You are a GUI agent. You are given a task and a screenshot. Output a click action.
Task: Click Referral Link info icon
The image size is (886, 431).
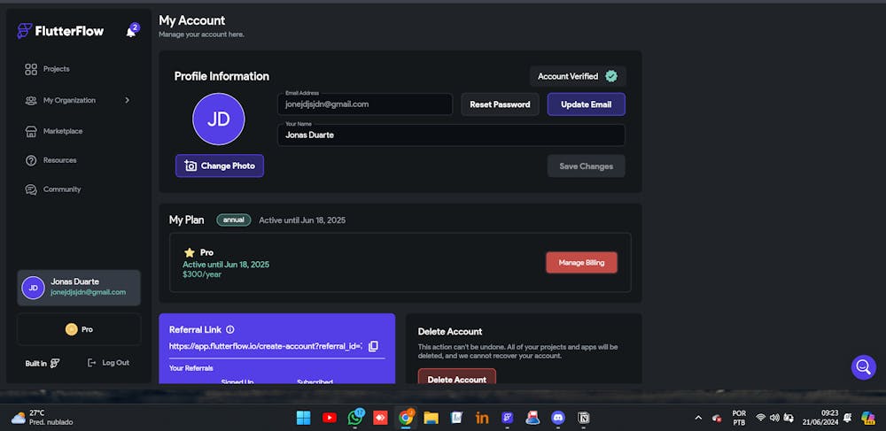click(x=230, y=329)
